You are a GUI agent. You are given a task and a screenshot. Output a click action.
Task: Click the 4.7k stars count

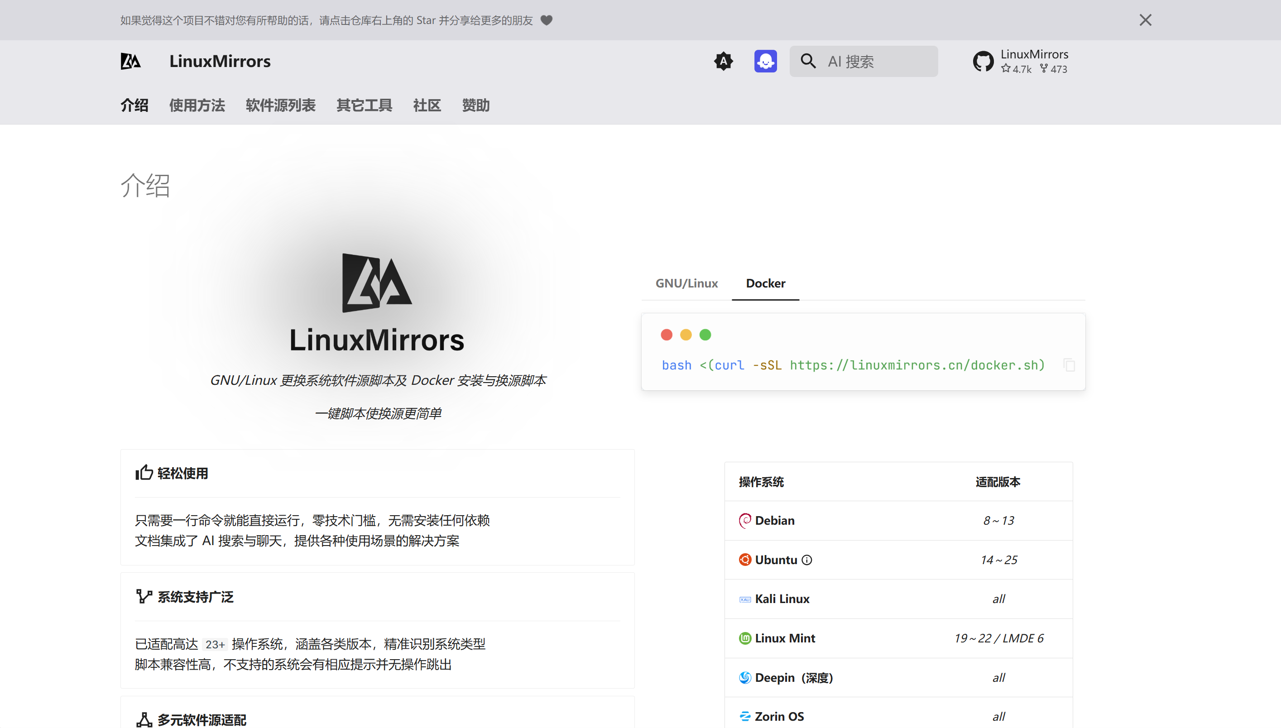(1016, 69)
